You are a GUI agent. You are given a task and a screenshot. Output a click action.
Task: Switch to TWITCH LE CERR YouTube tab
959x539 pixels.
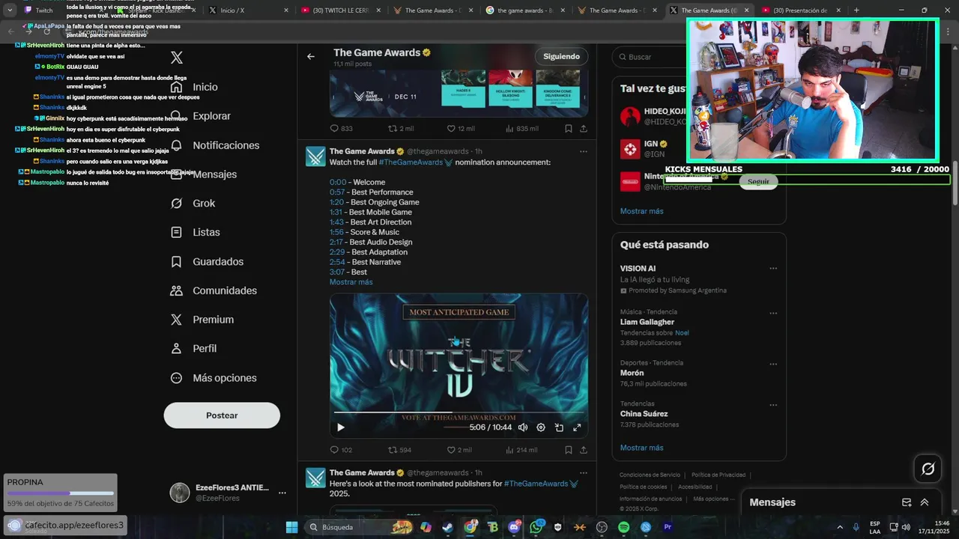pos(341,10)
